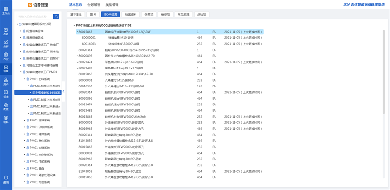390x190 pixels.
Task: Select the 常见故障 sub-tab button
Action: coord(184,15)
